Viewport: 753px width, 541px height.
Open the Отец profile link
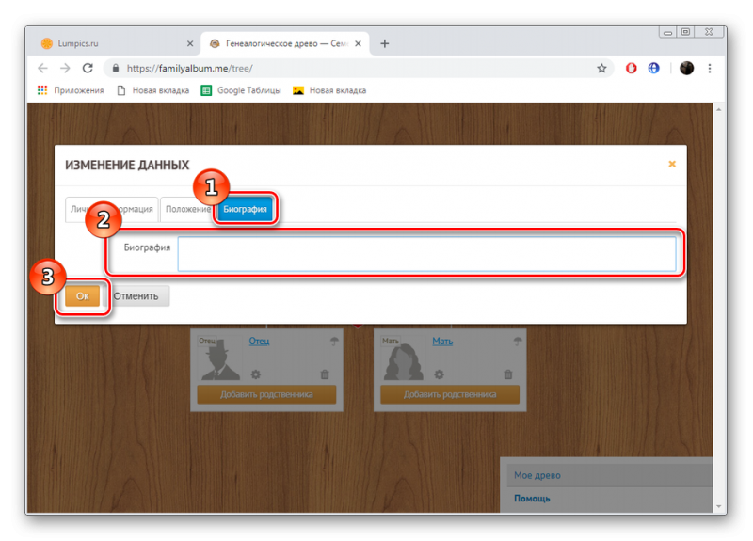pyautogui.click(x=259, y=342)
